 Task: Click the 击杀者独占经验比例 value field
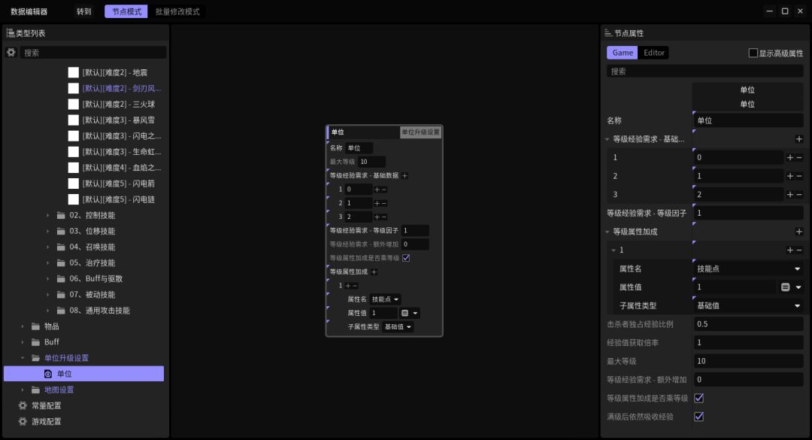tap(747, 324)
